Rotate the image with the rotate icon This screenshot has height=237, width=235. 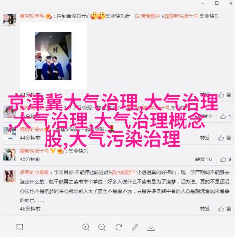(x=119, y=227)
